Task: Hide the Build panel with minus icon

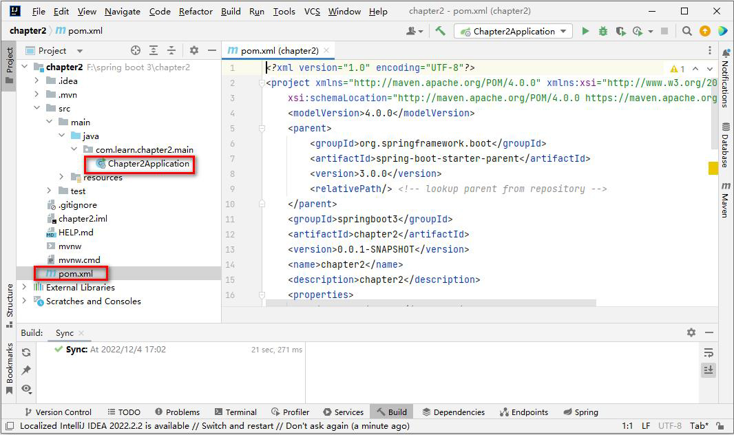Action: (x=709, y=332)
